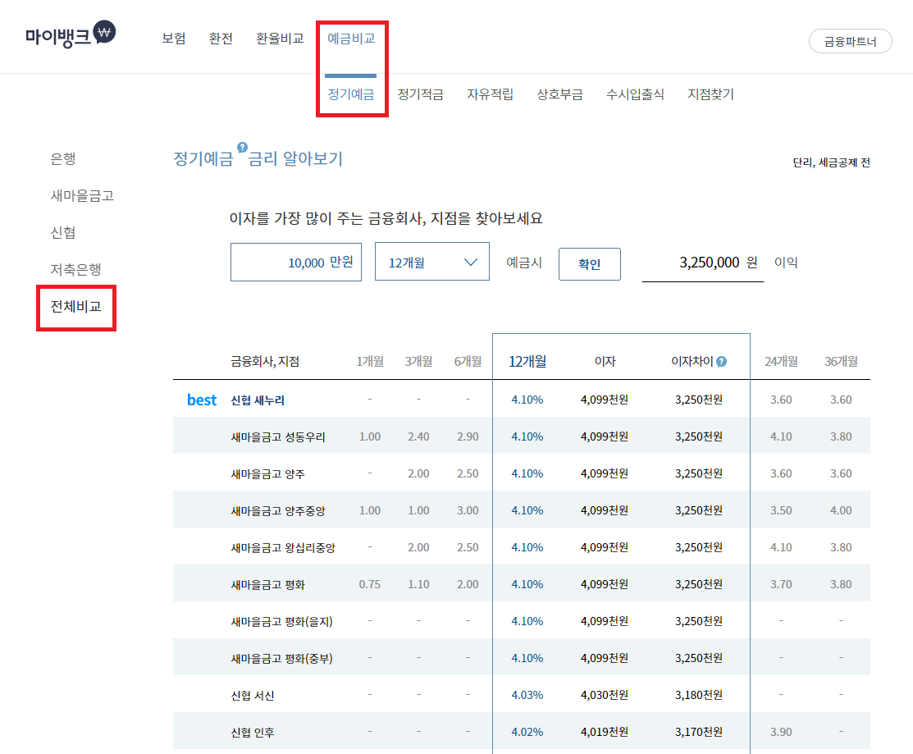Image resolution: width=913 pixels, height=754 pixels.
Task: Open the 보험 menu
Action: point(174,39)
